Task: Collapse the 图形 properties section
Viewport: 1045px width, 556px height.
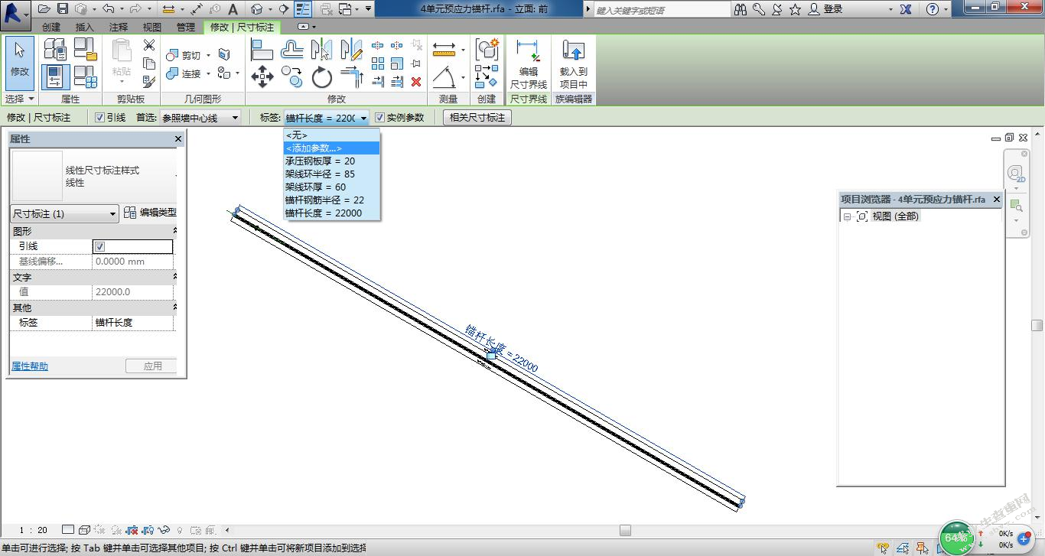Action: [174, 231]
